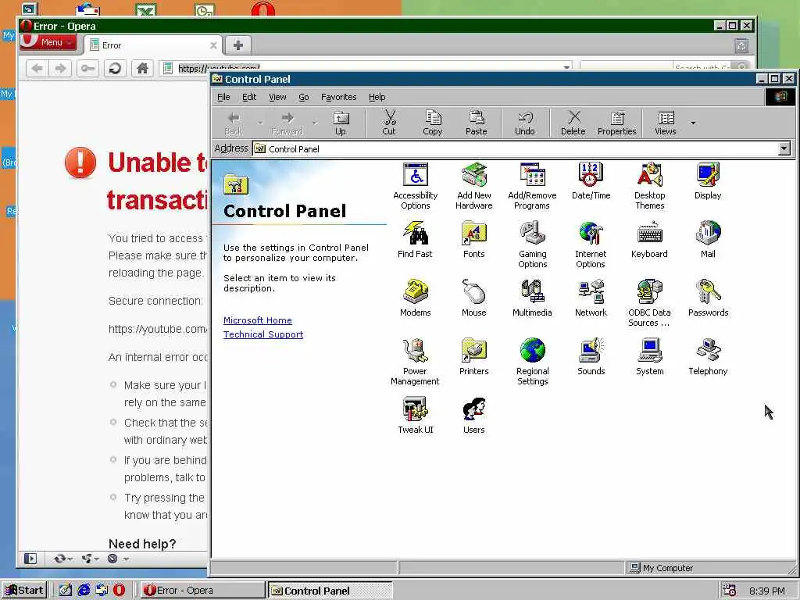Expand the Forward history dropdown arrow
The height and width of the screenshot is (600, 800).
[314, 123]
